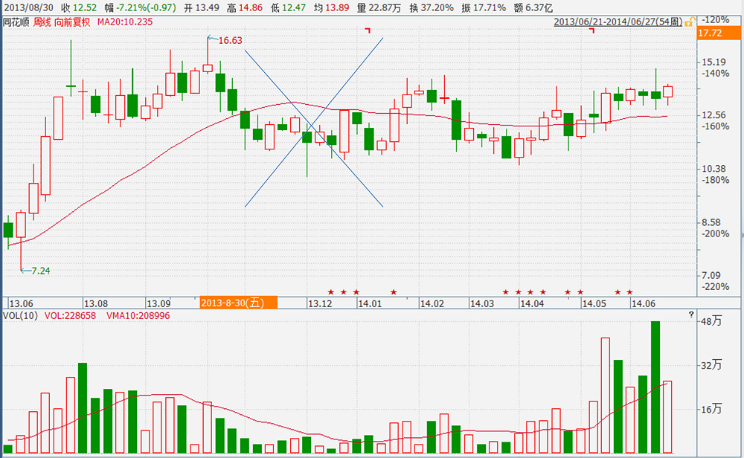Select average price 均 13.89 in top bar
The height and width of the screenshot is (458, 744).
(331, 8)
